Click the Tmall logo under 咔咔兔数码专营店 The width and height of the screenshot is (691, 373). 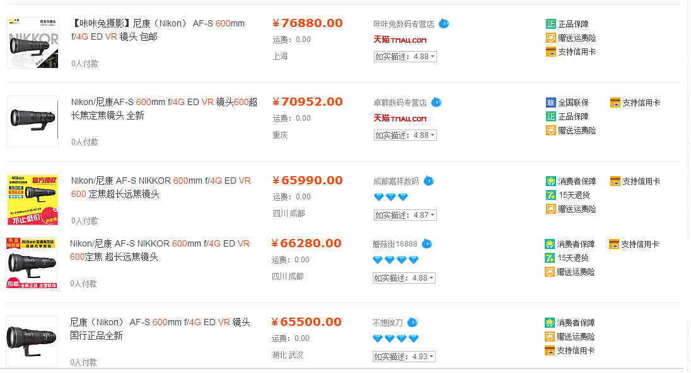point(400,40)
